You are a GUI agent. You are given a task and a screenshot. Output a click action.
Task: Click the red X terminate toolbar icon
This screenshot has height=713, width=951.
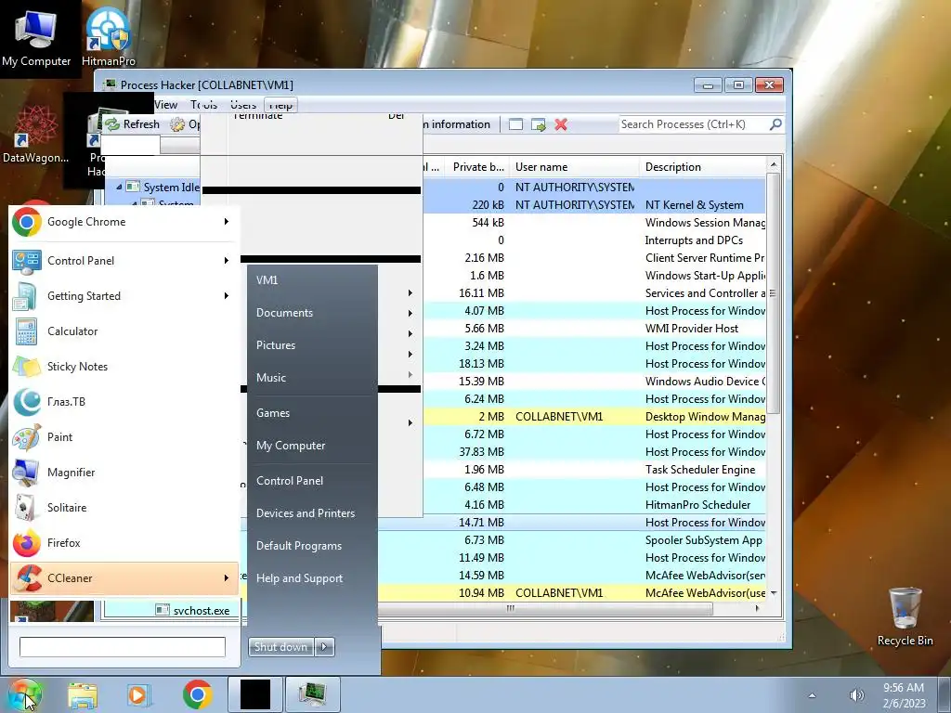(561, 124)
